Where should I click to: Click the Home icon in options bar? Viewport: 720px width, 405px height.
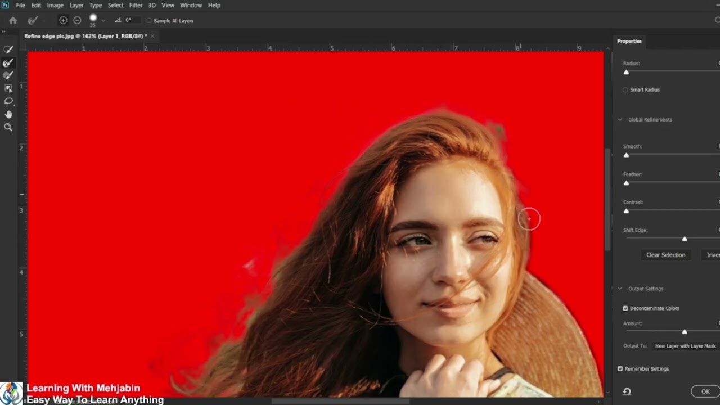click(x=13, y=20)
